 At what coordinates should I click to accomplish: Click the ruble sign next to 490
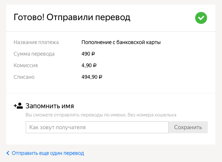pos(93,54)
